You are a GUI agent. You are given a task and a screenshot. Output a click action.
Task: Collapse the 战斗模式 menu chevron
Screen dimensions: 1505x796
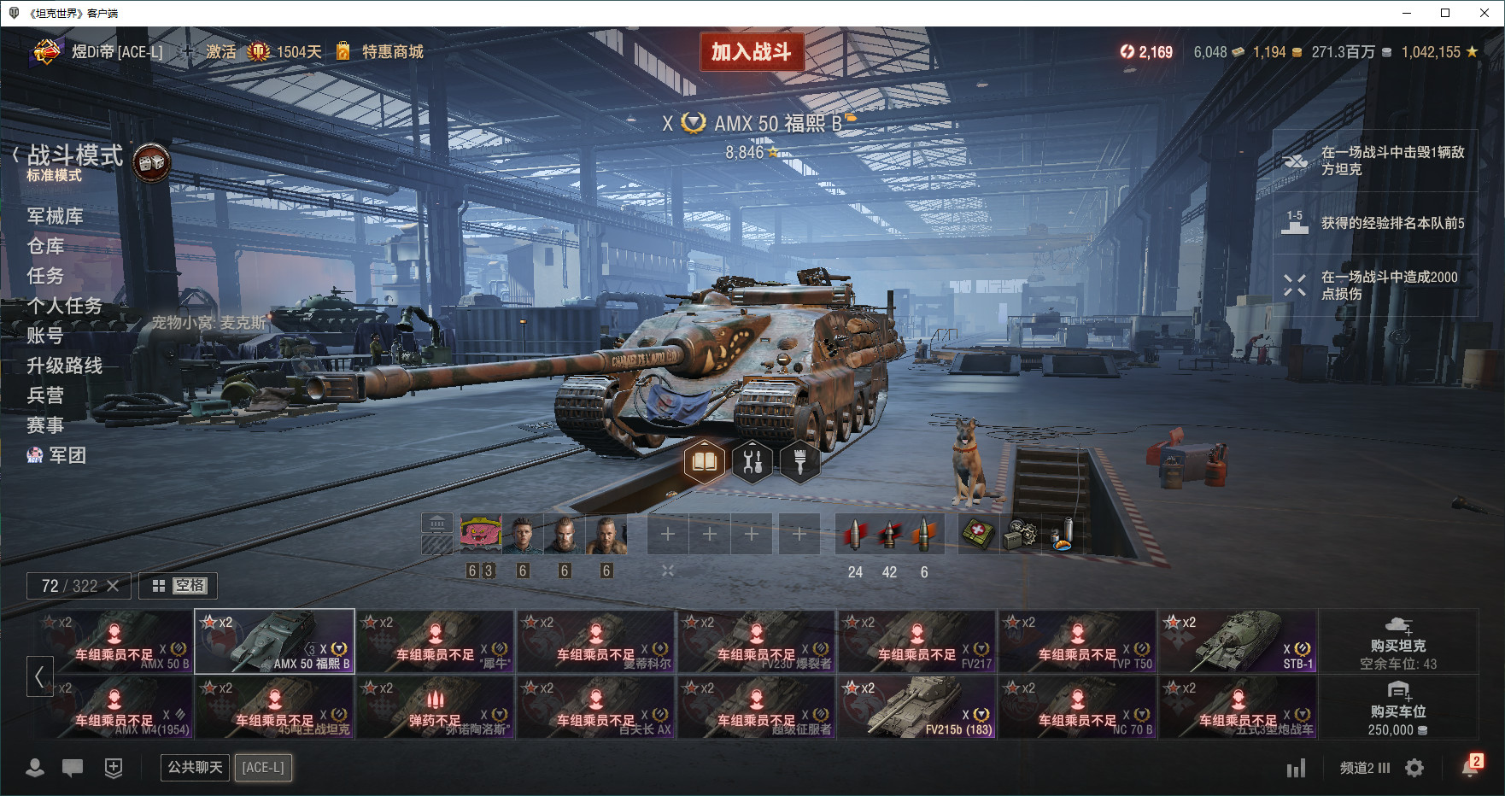coord(15,155)
